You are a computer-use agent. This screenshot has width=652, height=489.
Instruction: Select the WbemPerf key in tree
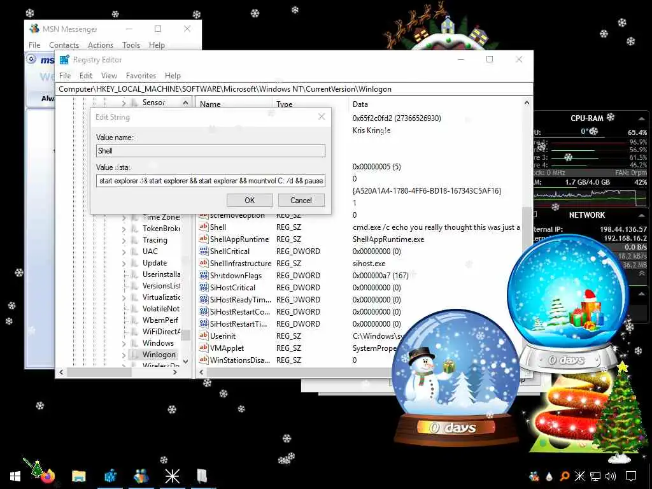point(160,320)
